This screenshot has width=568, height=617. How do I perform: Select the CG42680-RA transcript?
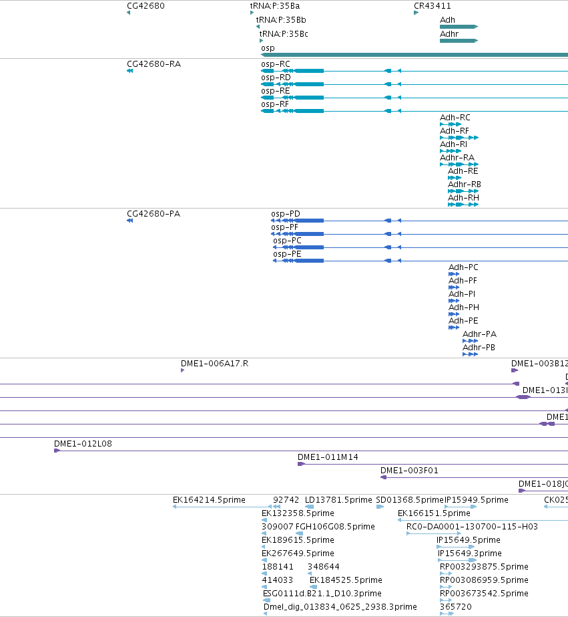tap(129, 71)
